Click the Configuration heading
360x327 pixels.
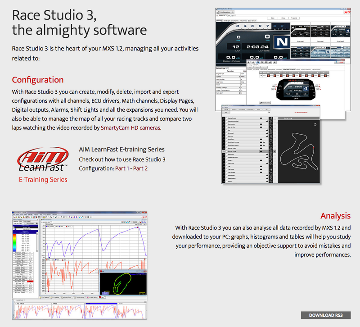pyautogui.click(x=38, y=80)
